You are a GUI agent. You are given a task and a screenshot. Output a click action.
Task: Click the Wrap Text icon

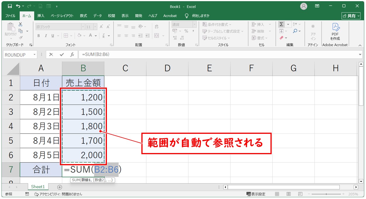[x=157, y=26]
